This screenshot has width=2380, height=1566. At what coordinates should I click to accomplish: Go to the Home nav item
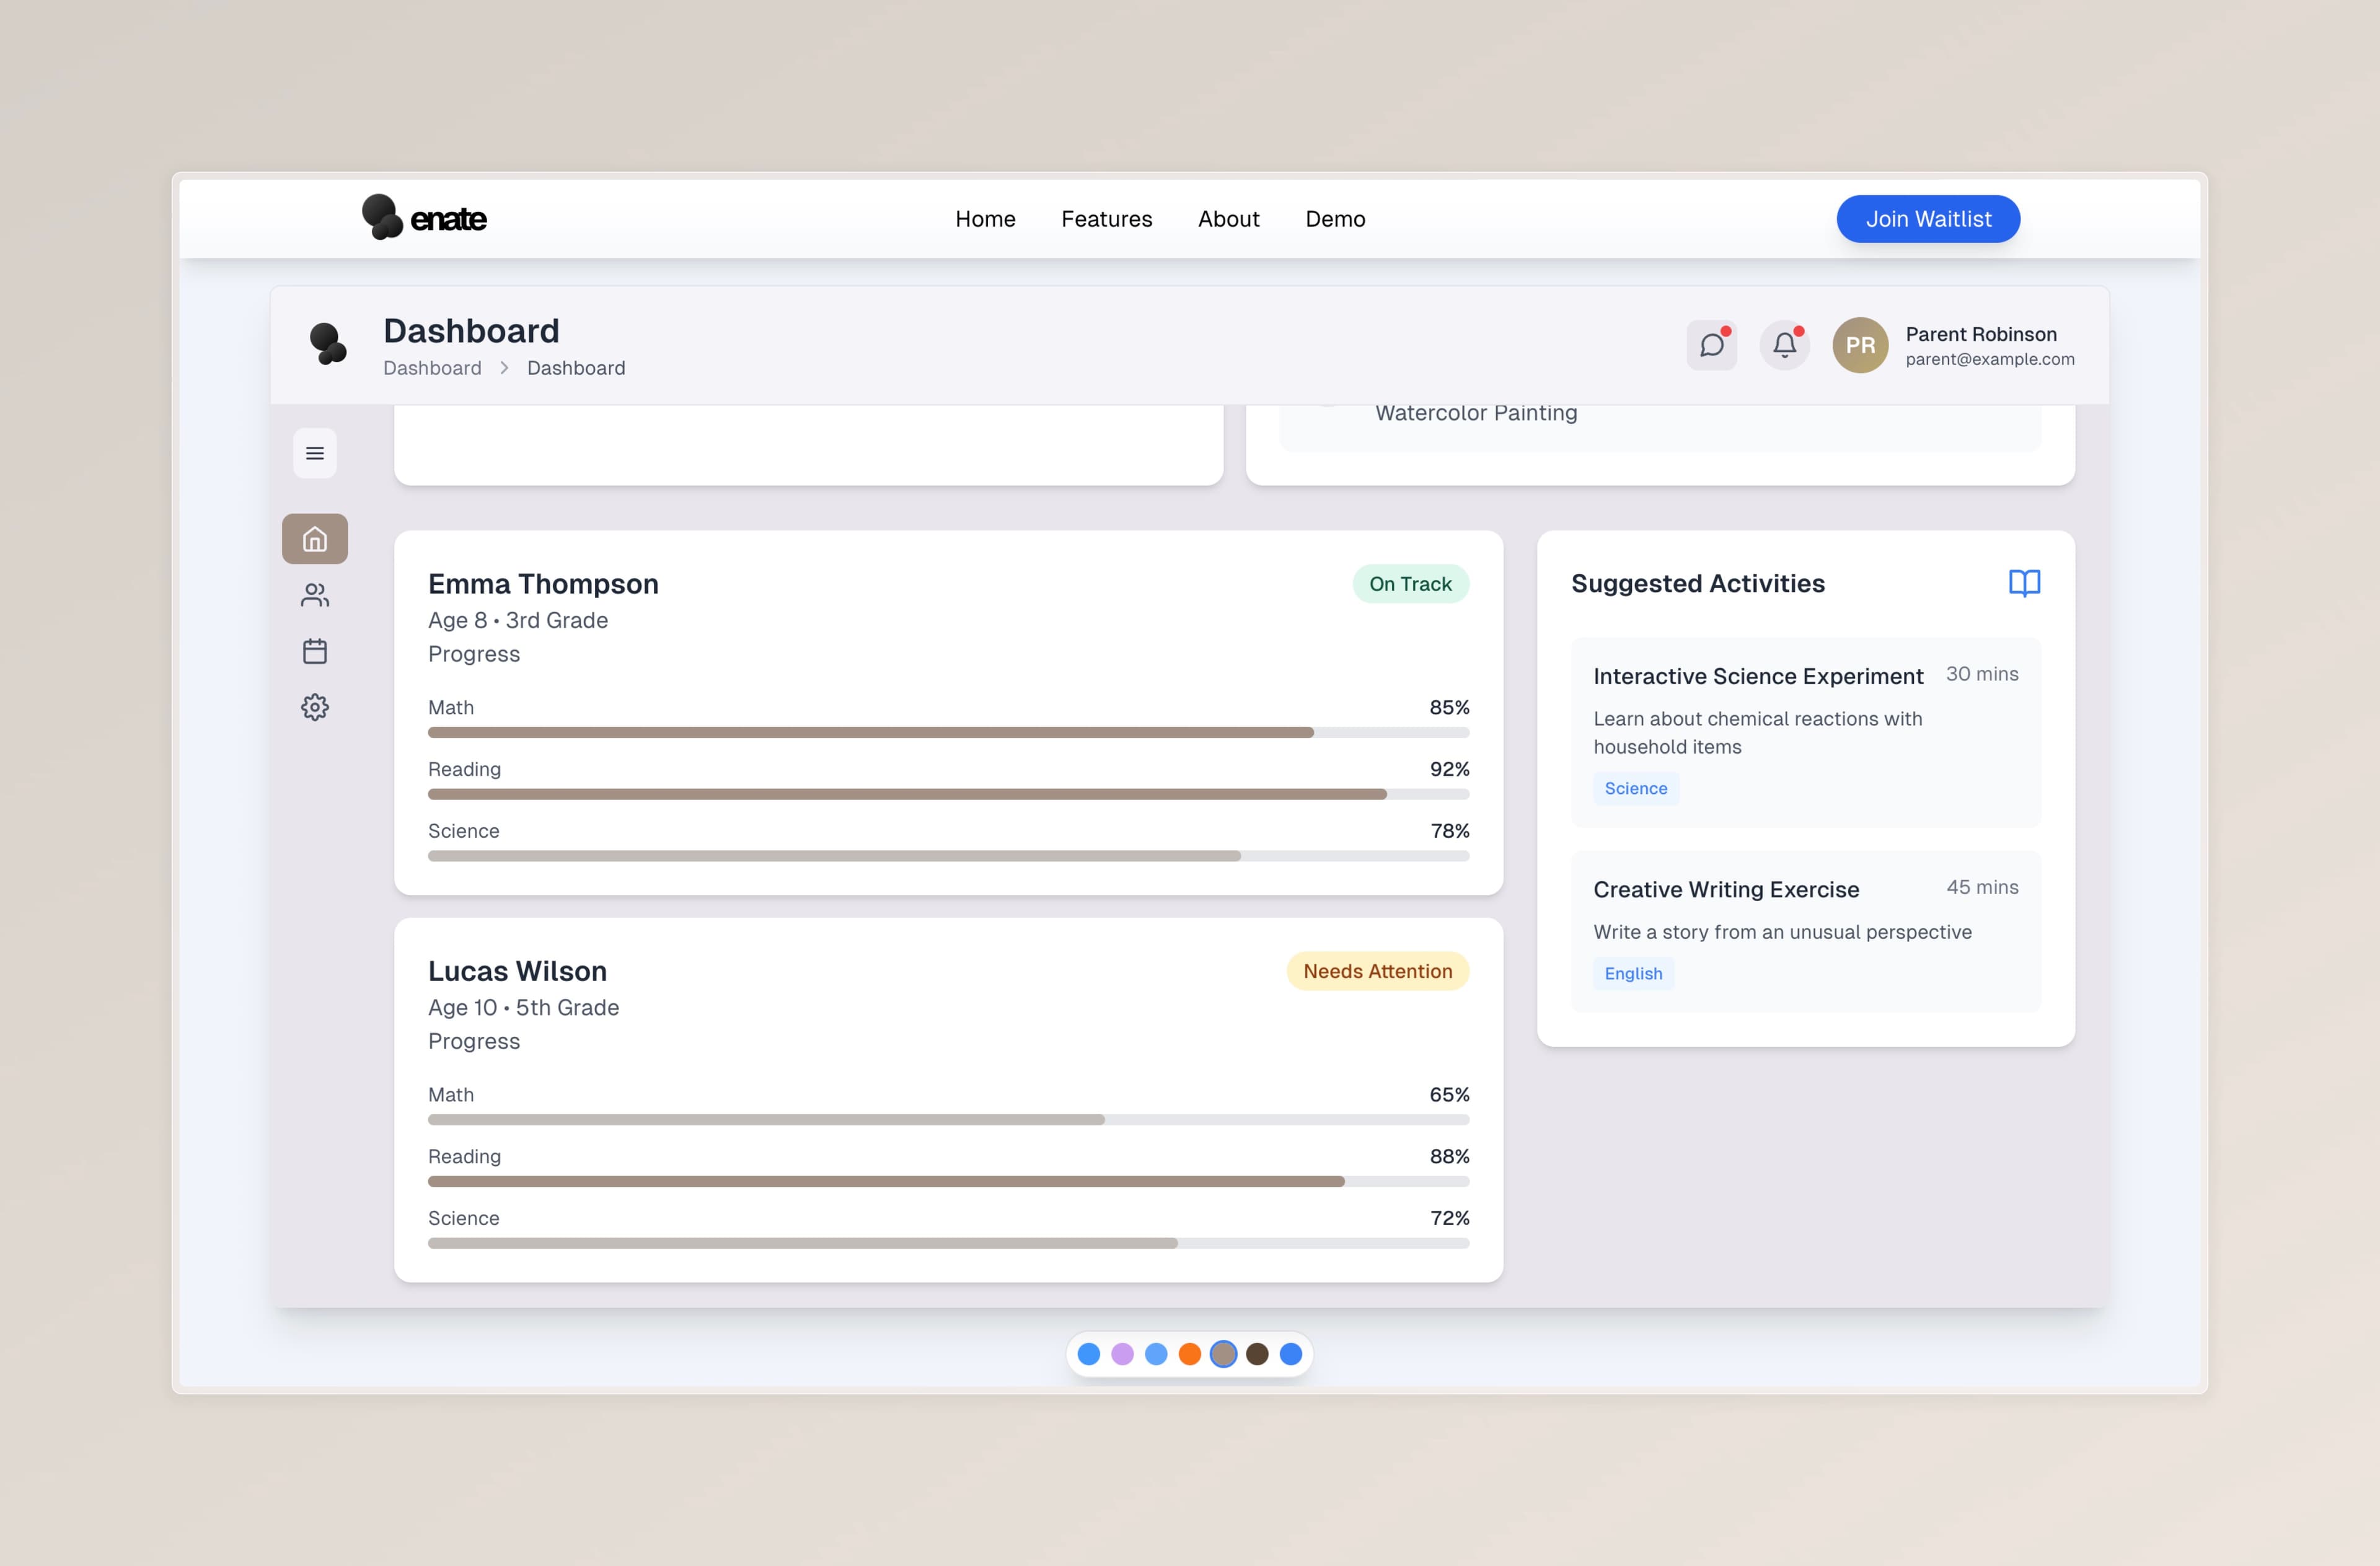(x=985, y=219)
